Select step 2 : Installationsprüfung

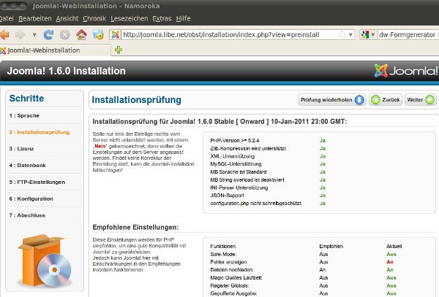(40, 132)
